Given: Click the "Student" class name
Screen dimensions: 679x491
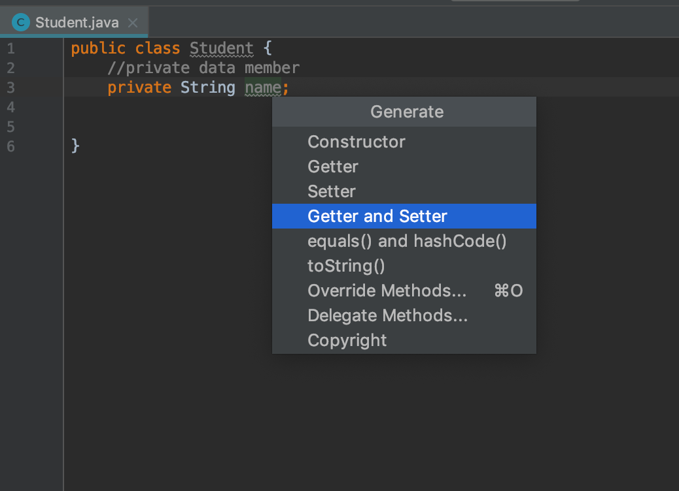Looking at the screenshot, I should [222, 48].
